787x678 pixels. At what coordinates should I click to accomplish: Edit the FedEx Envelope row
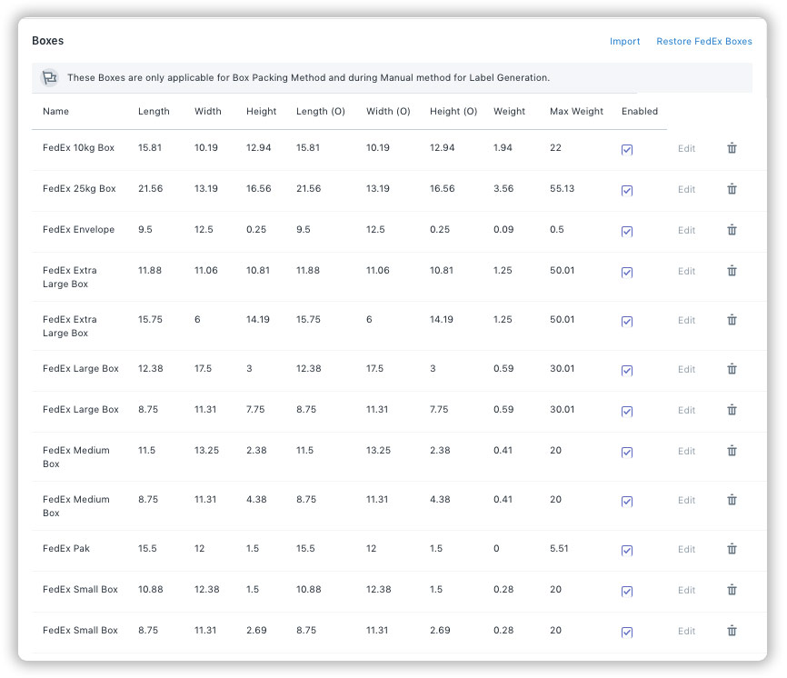click(x=686, y=230)
